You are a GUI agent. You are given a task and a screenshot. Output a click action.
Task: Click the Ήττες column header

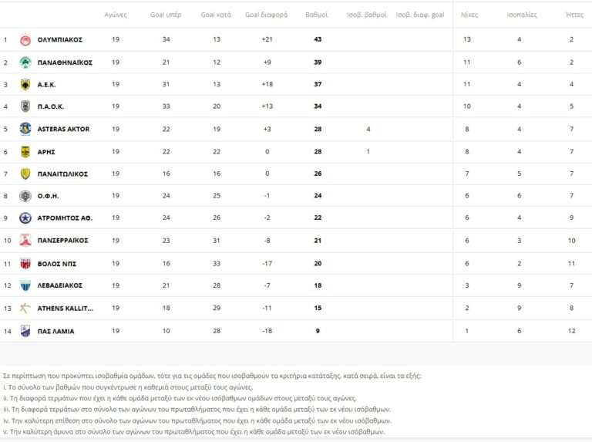(573, 15)
